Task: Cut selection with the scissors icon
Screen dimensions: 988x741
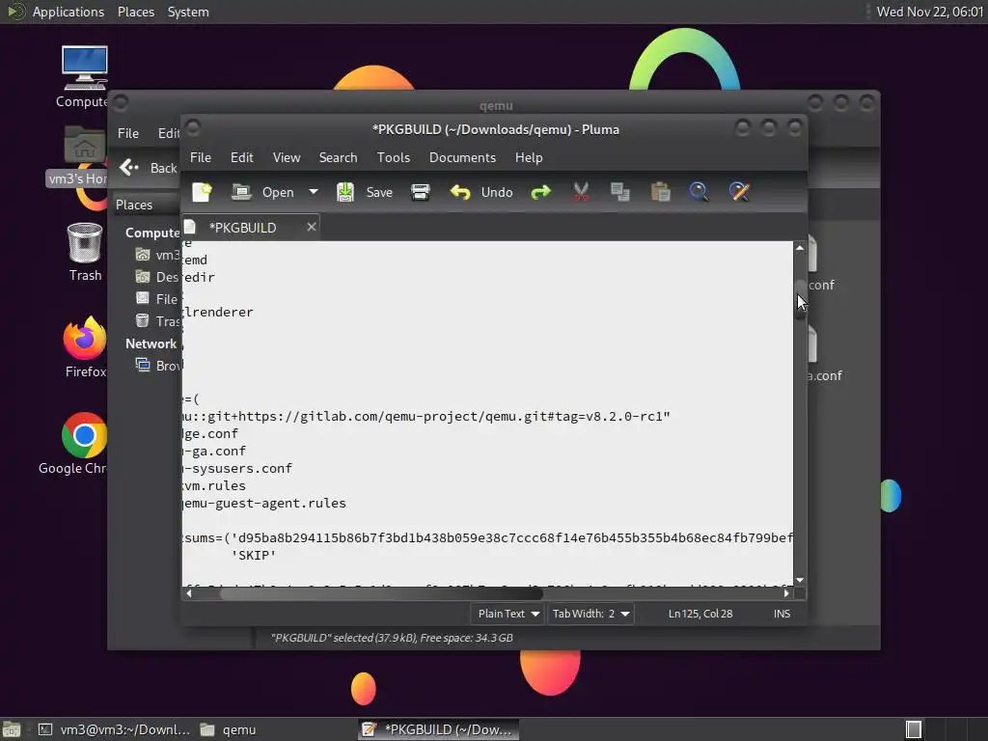Action: pyautogui.click(x=580, y=192)
